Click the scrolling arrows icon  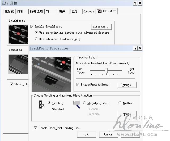41,104
